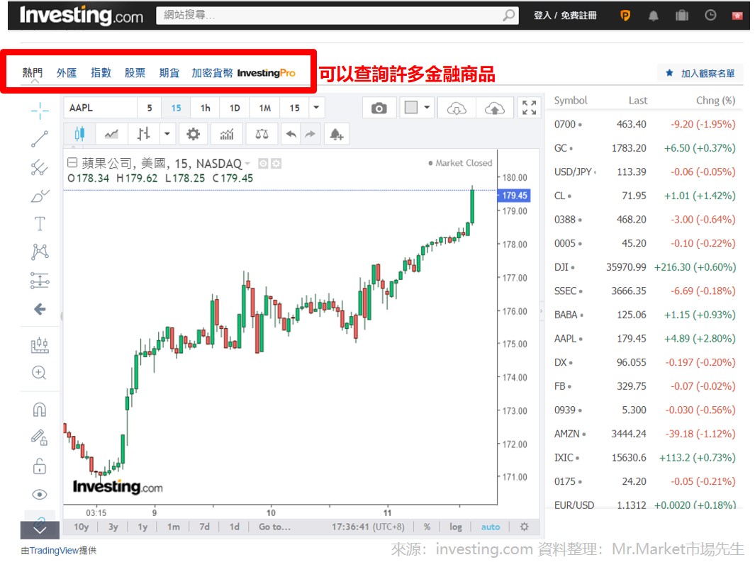Click the load chart cloud-download icon

click(x=457, y=108)
